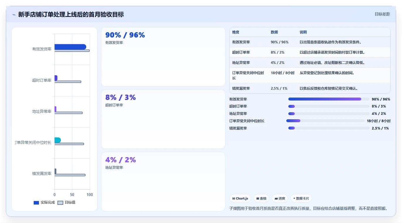This screenshot has width=402, height=223.
Task: Click the gray 超时订单率 target bar in chart
Action: (x=68, y=82)
